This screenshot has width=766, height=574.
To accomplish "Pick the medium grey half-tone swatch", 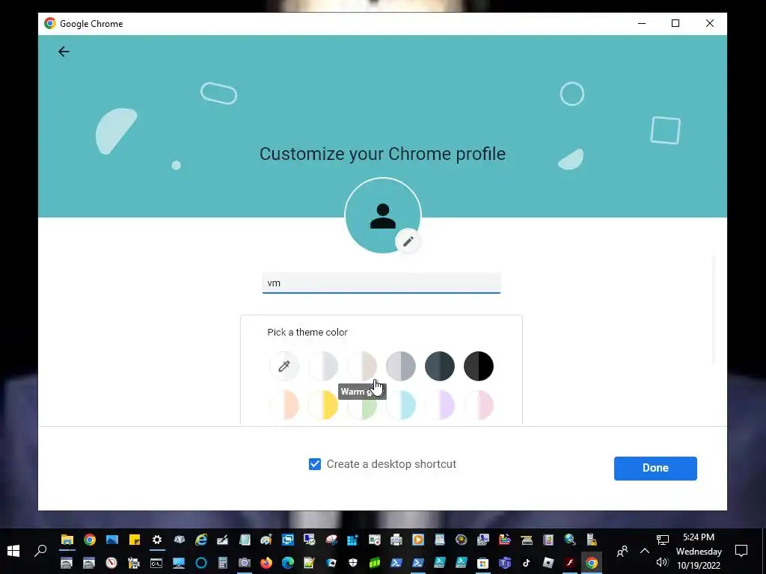I will coord(401,366).
